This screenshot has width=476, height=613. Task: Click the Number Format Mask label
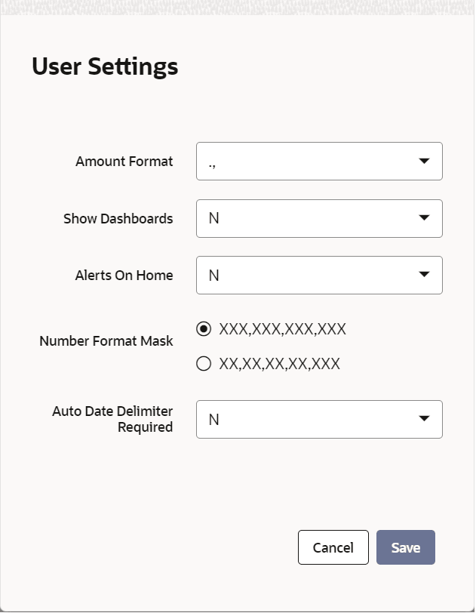pos(106,340)
